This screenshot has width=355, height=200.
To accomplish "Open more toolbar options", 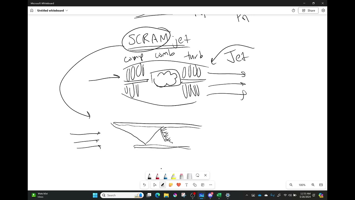I will tap(211, 185).
